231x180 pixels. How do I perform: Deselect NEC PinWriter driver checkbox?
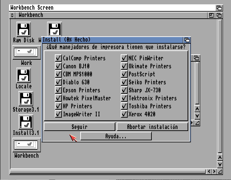[x=124, y=58]
